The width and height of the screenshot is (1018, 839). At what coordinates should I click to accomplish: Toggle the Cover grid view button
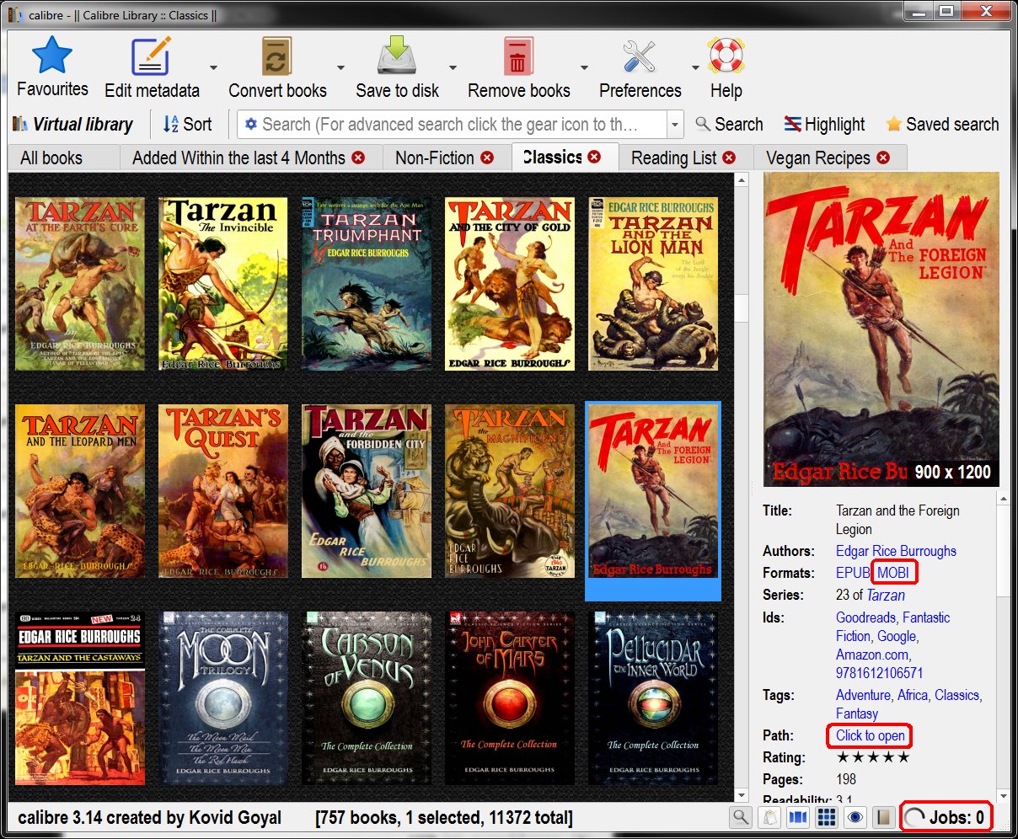[827, 817]
